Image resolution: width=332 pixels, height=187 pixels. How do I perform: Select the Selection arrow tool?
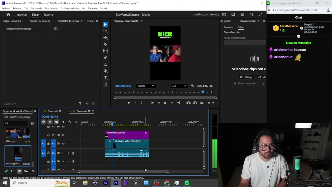click(105, 24)
